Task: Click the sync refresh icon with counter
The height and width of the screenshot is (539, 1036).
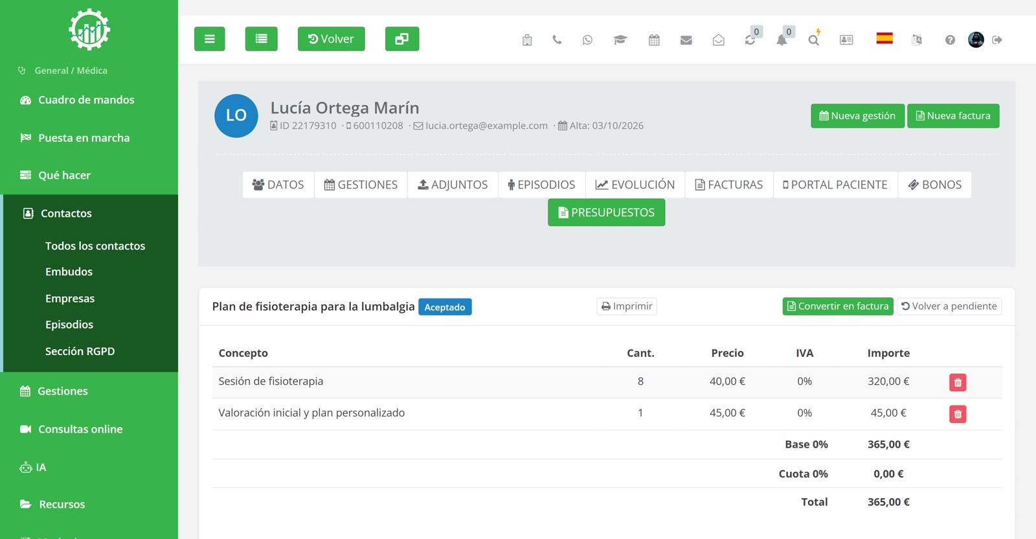Action: (x=750, y=40)
